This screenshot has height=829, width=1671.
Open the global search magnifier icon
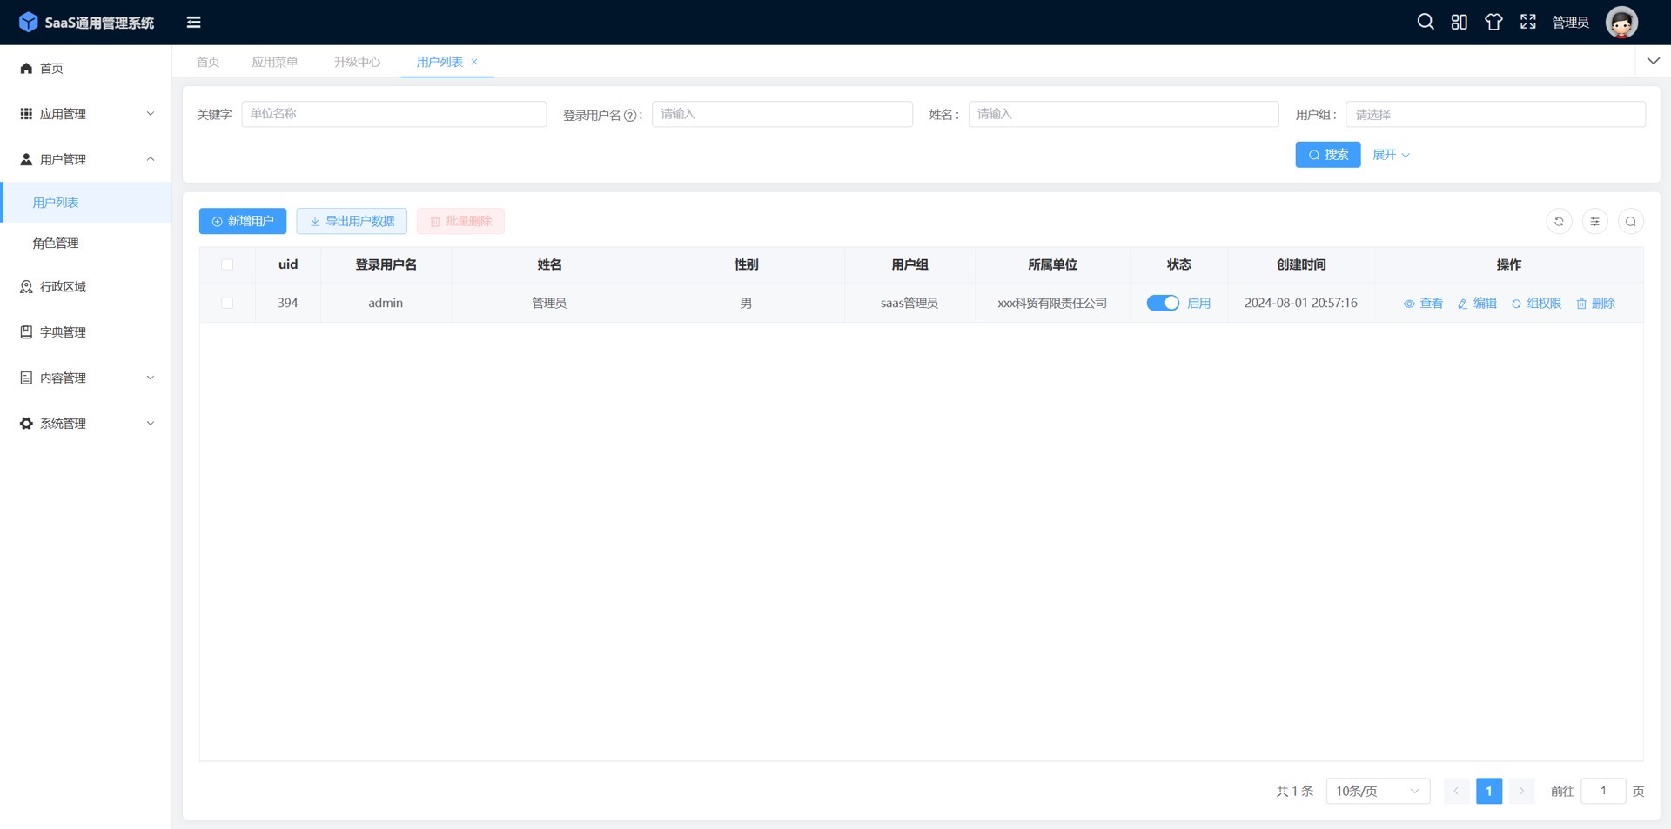tap(1425, 22)
